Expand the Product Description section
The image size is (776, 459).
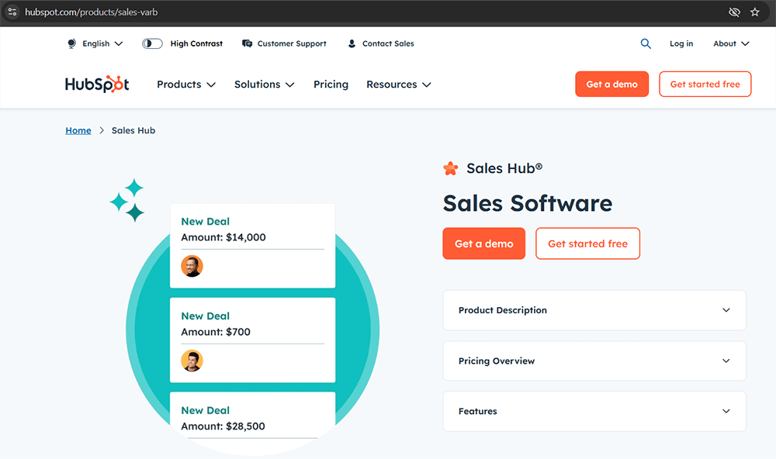[594, 310]
